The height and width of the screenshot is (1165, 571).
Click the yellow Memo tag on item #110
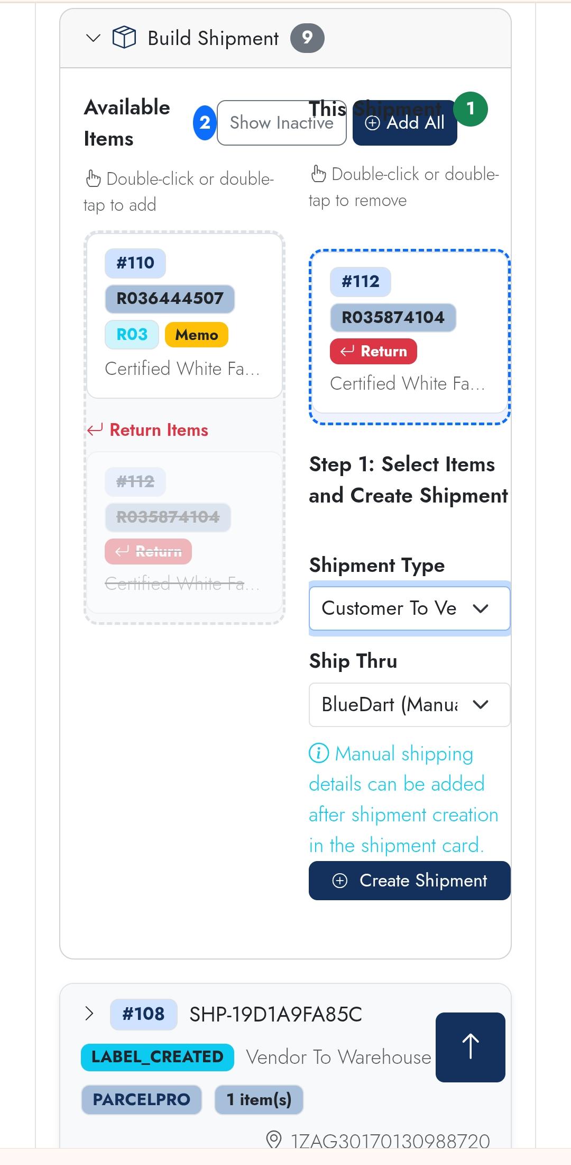pos(196,335)
